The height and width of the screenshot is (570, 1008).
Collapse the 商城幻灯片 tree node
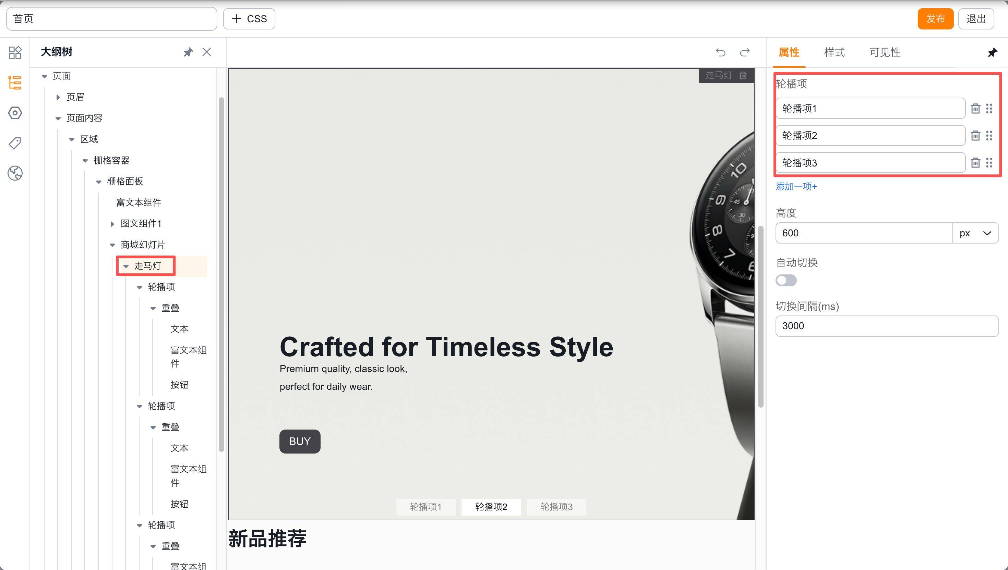click(x=112, y=245)
